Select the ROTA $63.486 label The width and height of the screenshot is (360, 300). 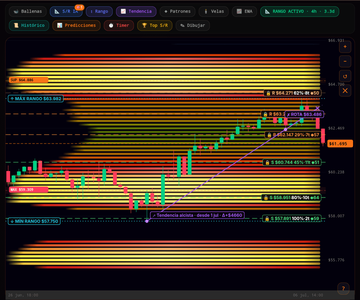(x=304, y=114)
